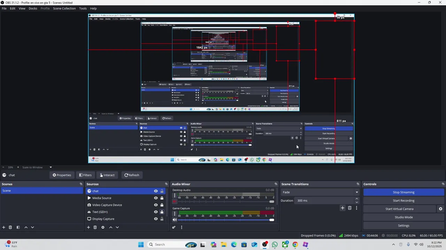
Task: Pop out the Audio Mixer dock
Action: click(x=276, y=184)
